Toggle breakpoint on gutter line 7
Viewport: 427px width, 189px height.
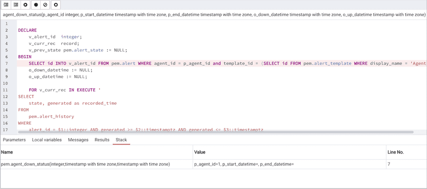point(7,63)
